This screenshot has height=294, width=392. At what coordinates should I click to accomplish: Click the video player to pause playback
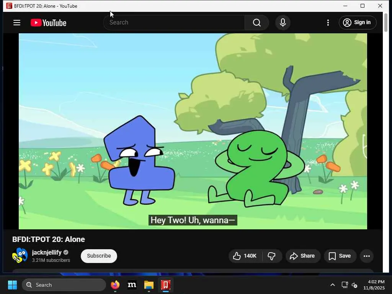pos(193,131)
